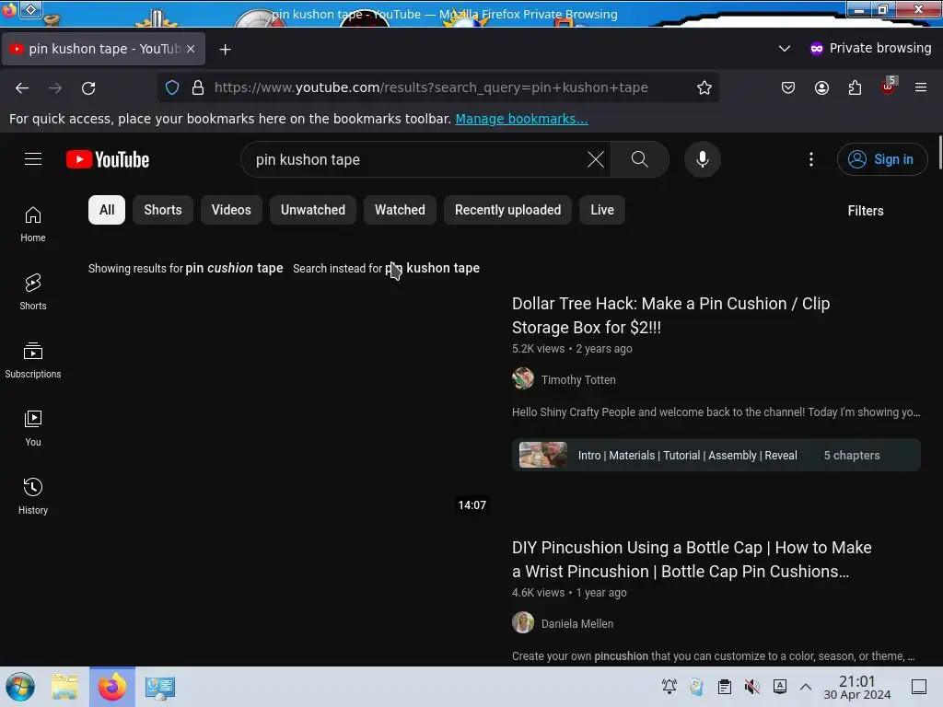Open Dollar Tree Hack Pin Cushion video title
The height and width of the screenshot is (707, 943).
[670, 315]
